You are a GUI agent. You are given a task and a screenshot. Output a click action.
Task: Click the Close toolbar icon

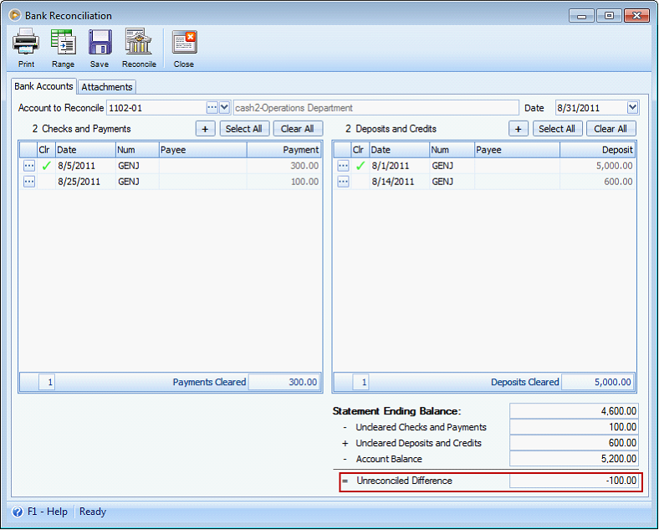pos(184,43)
